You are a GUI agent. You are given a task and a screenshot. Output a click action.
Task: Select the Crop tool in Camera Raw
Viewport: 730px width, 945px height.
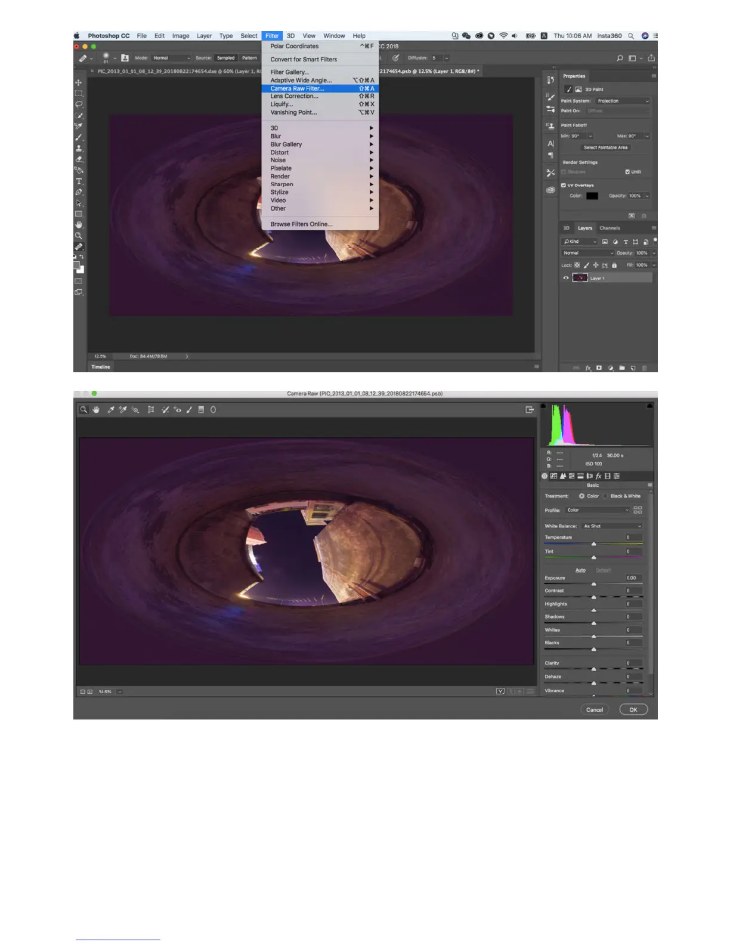151,410
